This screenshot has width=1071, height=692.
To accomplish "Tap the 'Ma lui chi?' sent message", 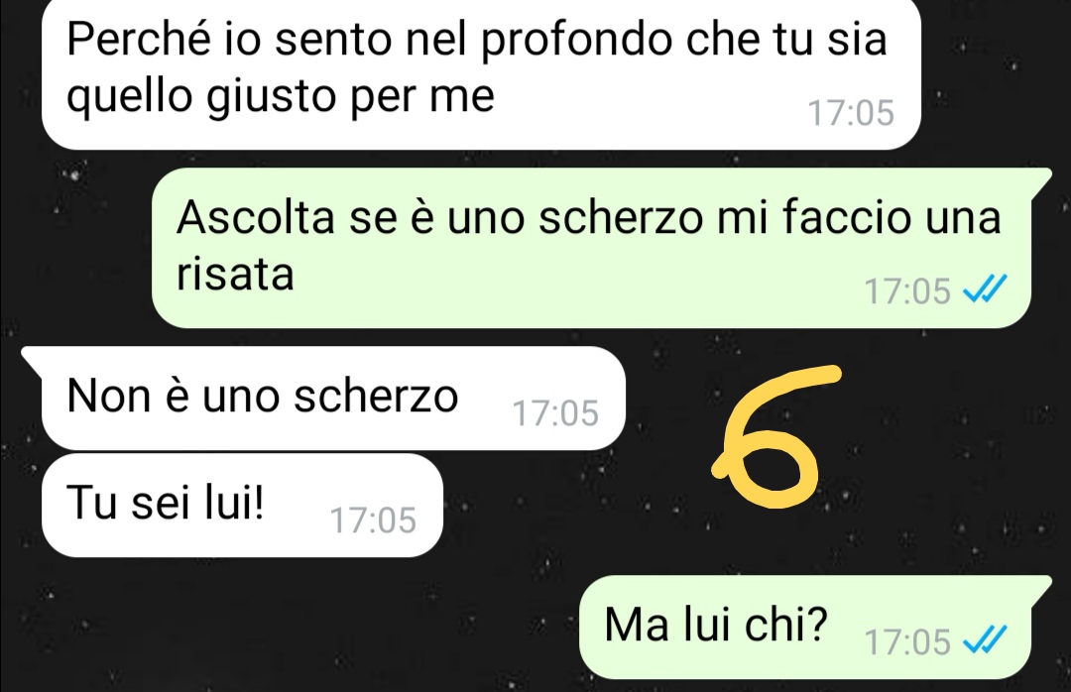I will 815,627.
